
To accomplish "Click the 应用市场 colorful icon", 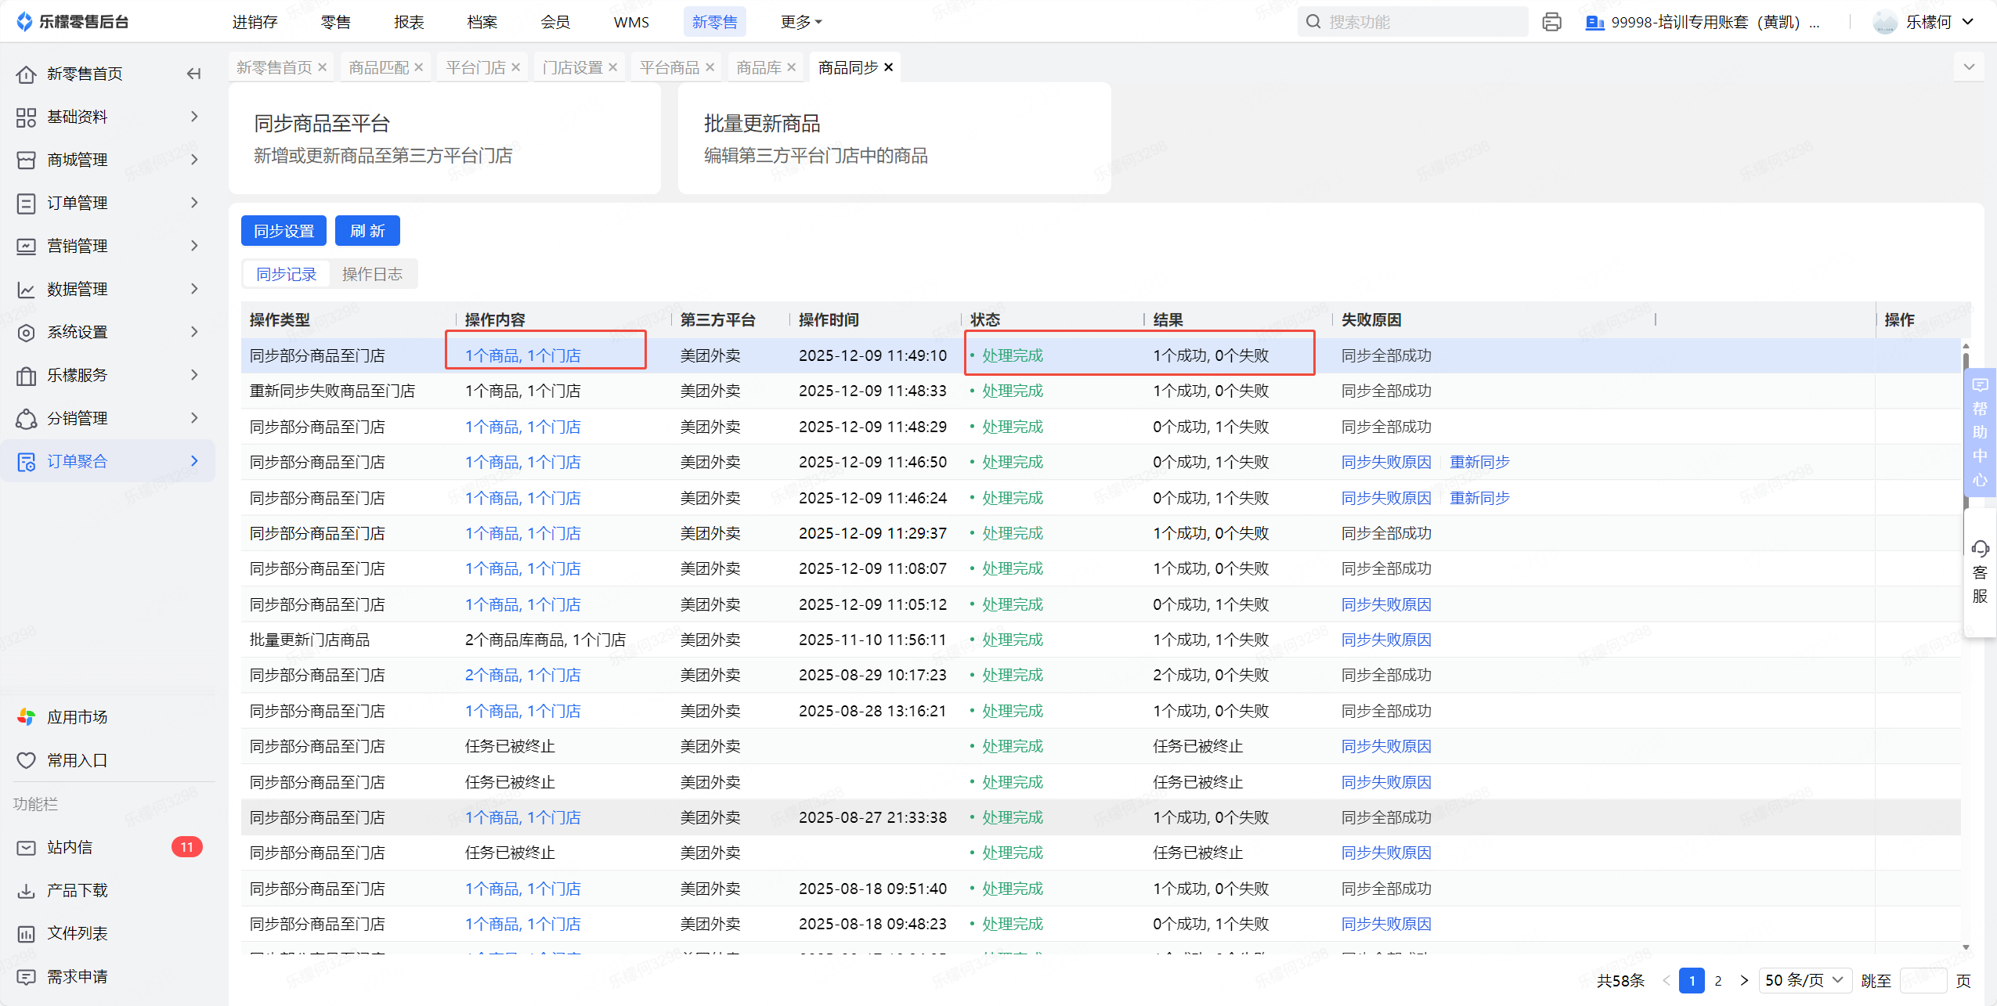I will pos(26,717).
